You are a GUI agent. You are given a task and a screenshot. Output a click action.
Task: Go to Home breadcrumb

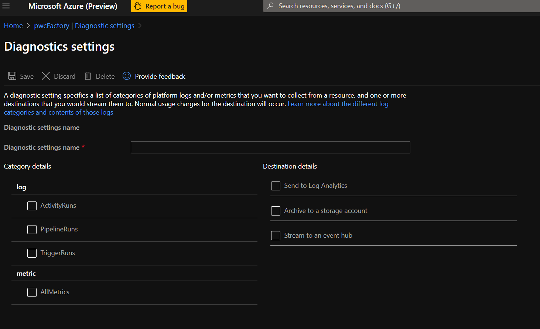click(13, 26)
